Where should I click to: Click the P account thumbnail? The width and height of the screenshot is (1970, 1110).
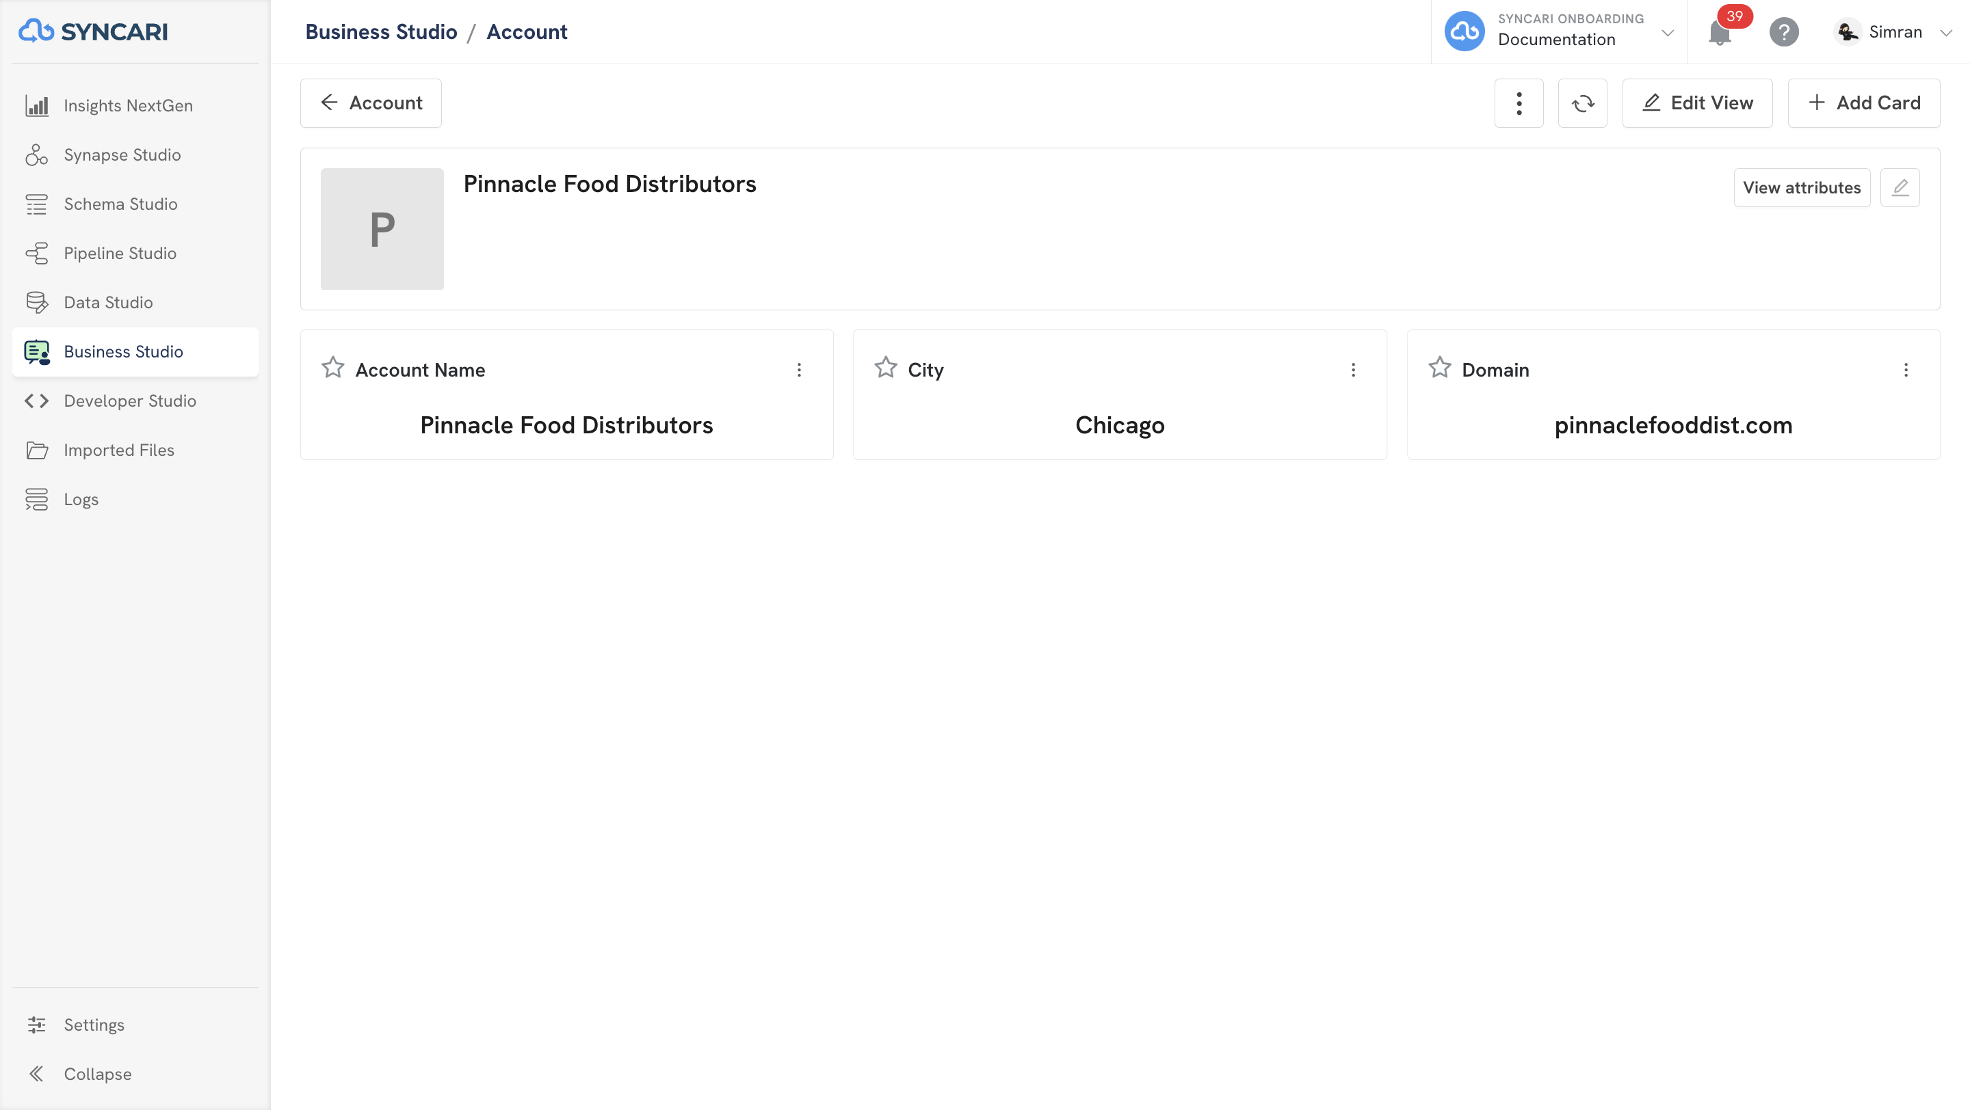(382, 228)
